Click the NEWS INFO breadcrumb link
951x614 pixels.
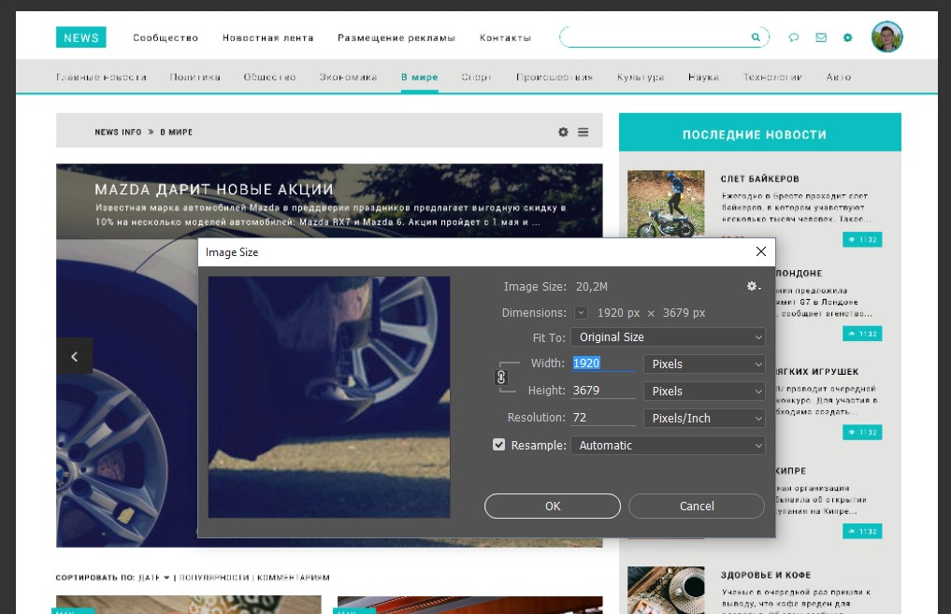pos(118,132)
